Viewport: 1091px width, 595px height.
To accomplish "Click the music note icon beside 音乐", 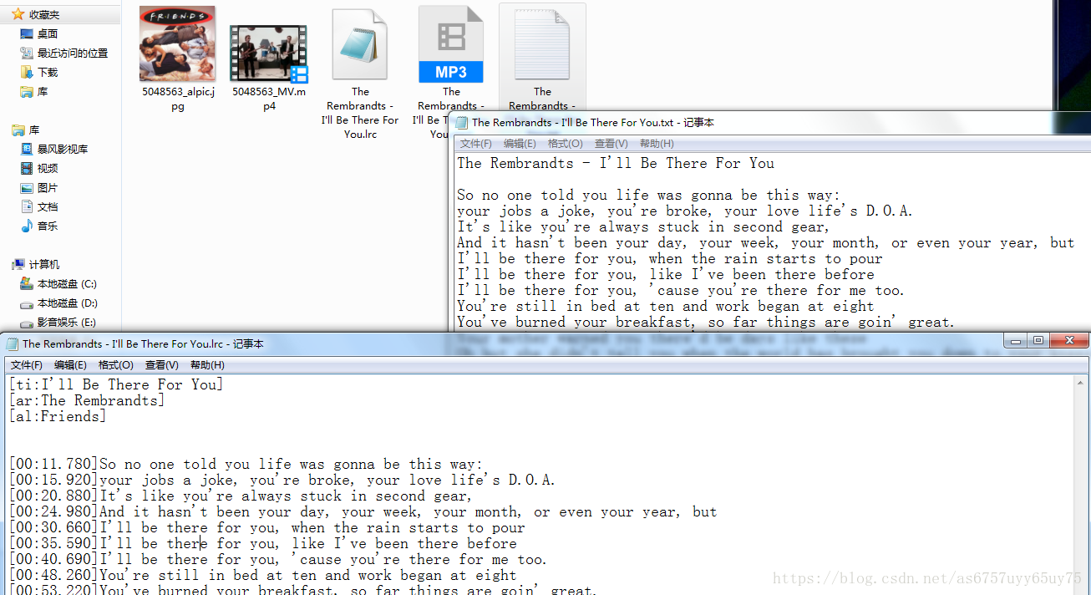I will point(27,226).
